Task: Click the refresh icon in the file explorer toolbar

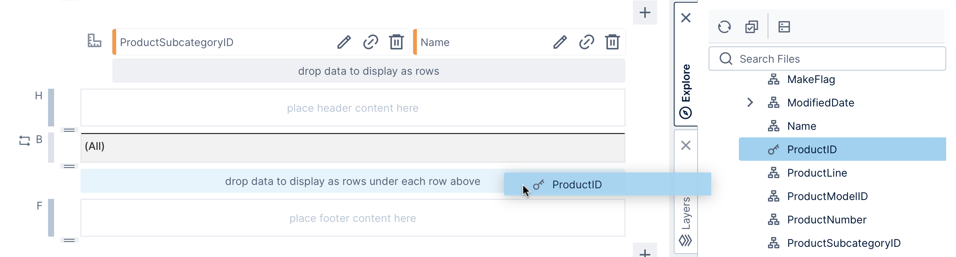Action: (725, 27)
